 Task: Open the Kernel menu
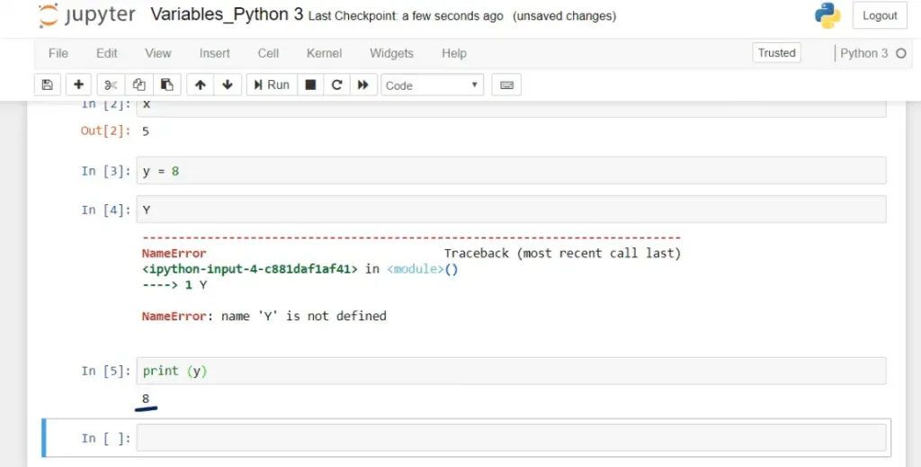tap(324, 53)
